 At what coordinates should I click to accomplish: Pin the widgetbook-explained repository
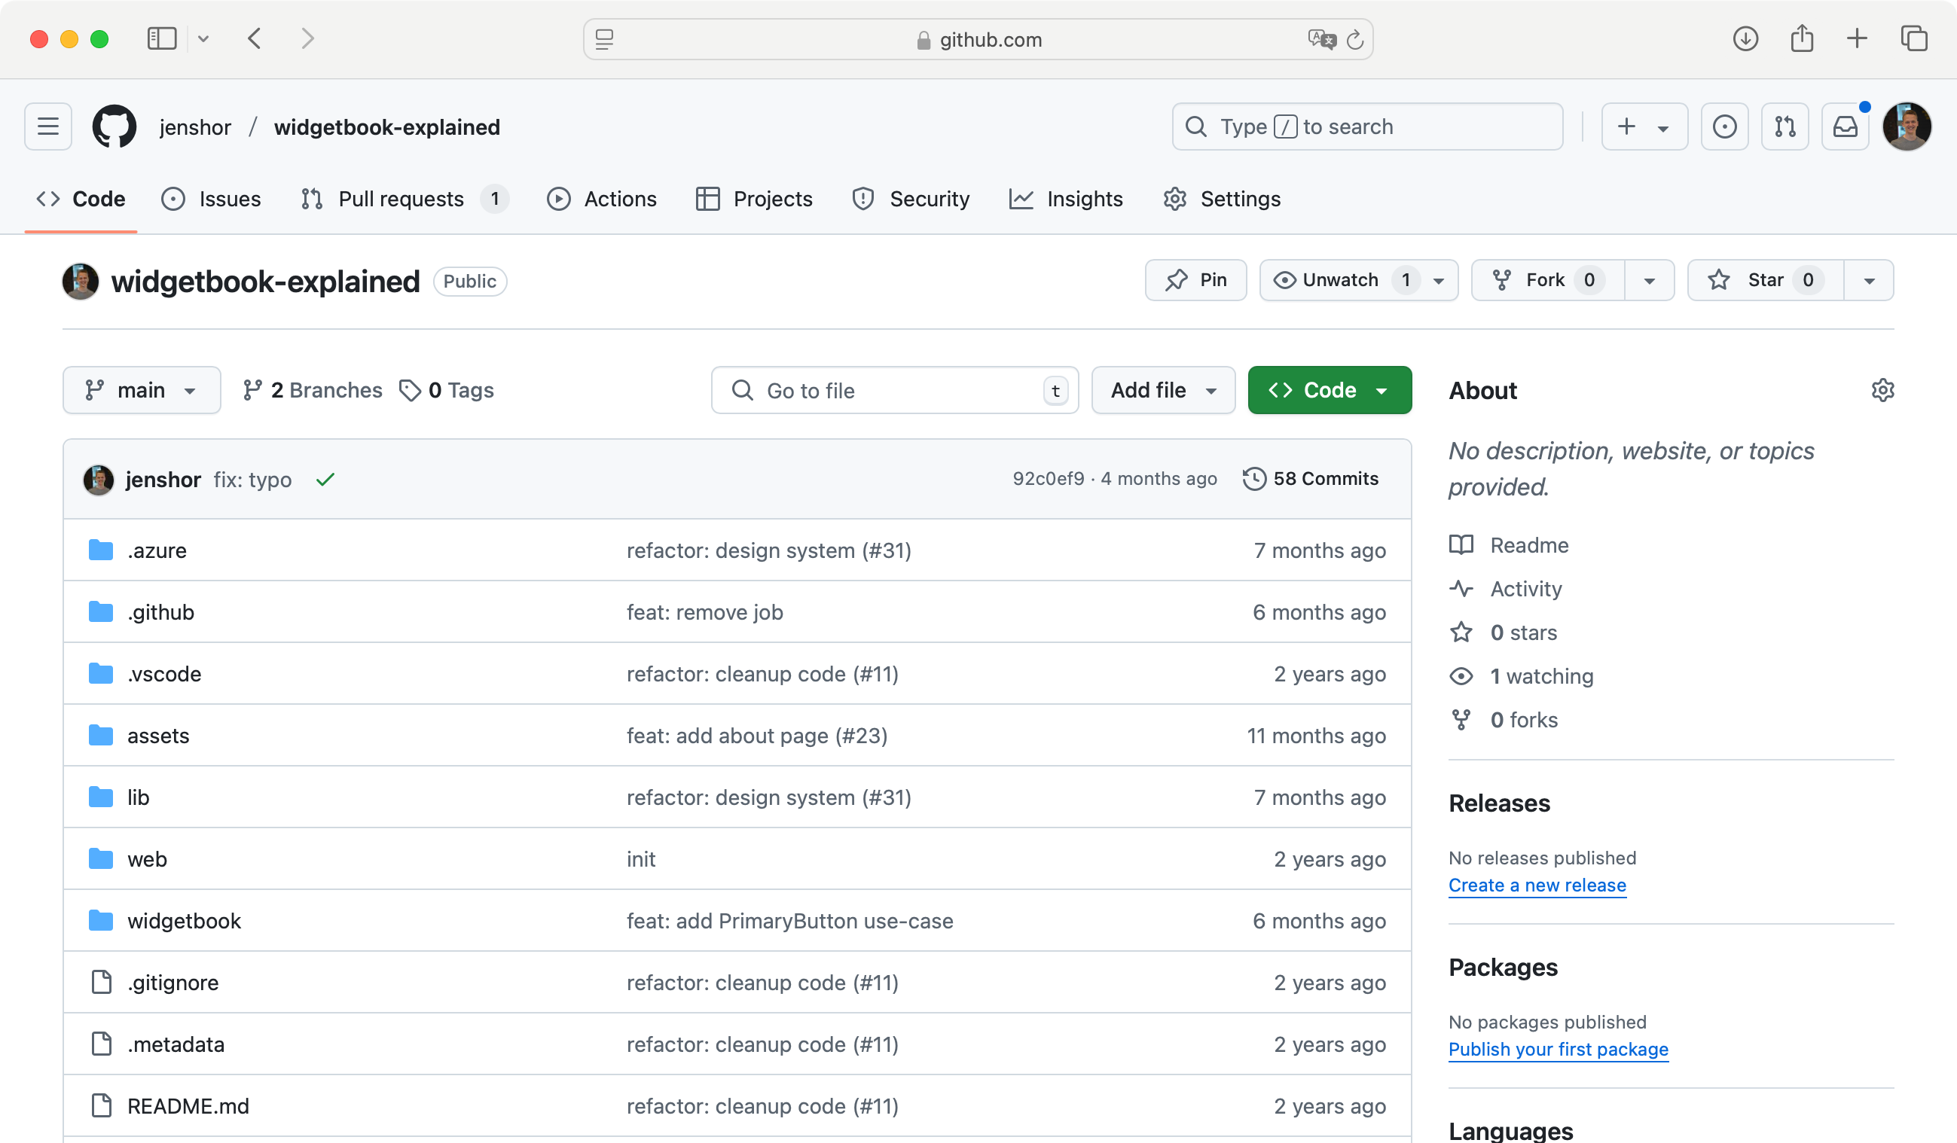(x=1195, y=280)
